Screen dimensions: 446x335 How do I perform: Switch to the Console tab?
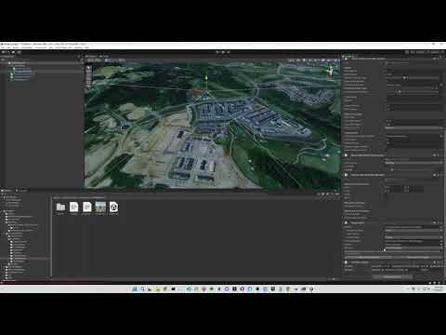22,191
